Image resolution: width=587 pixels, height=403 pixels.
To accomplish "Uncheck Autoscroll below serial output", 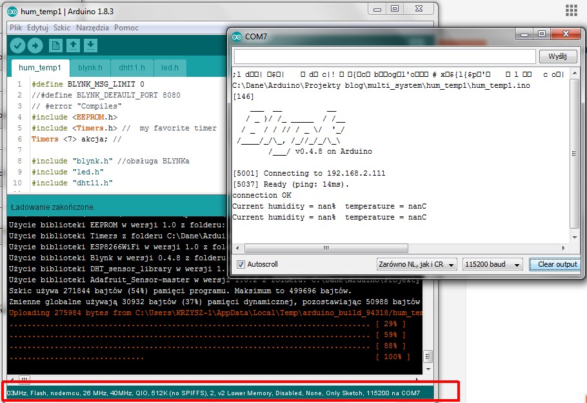I will (241, 263).
